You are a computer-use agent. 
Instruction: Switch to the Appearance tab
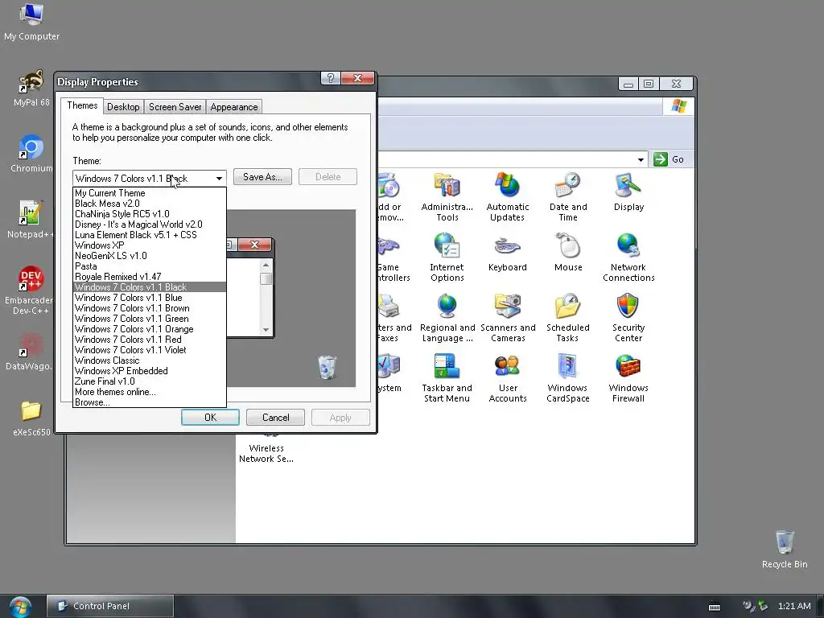(x=234, y=107)
